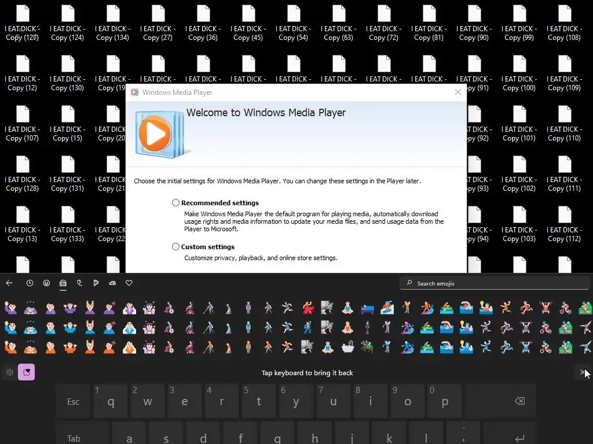The height and width of the screenshot is (444, 593).
Task: Tap the w key on touch keyboard
Action: click(148, 401)
